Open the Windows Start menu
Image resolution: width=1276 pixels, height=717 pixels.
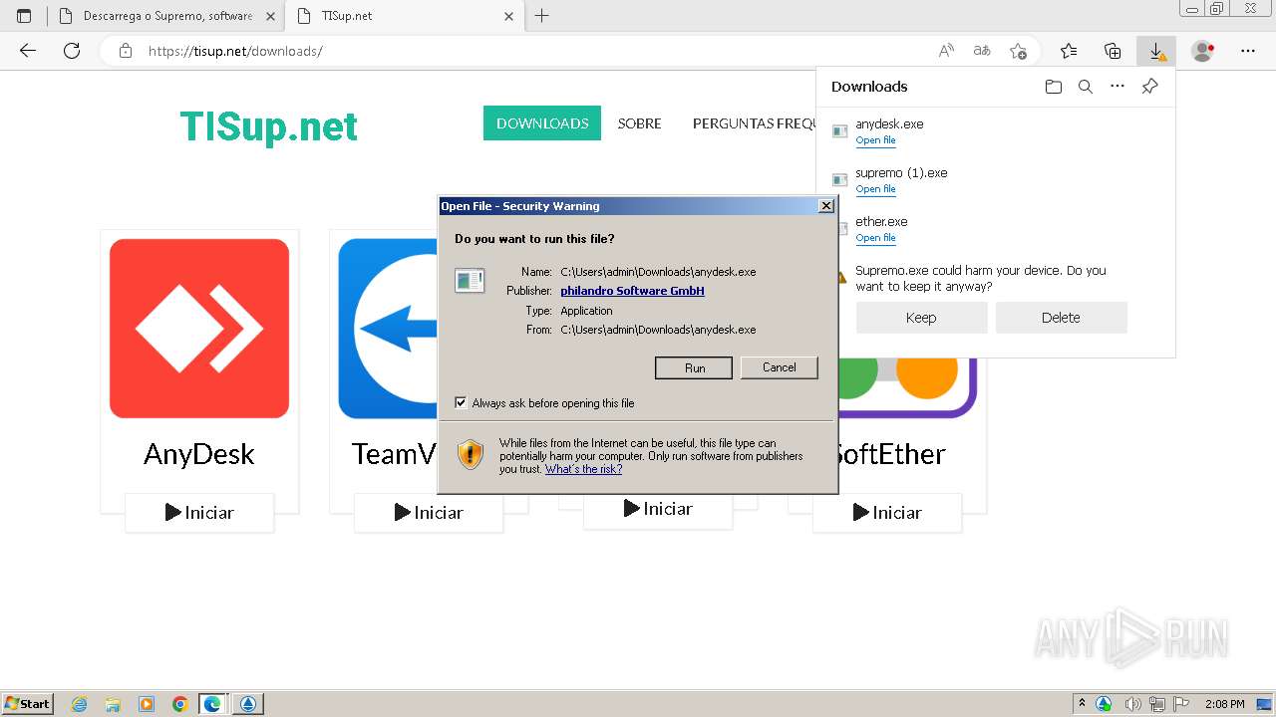coord(27,704)
